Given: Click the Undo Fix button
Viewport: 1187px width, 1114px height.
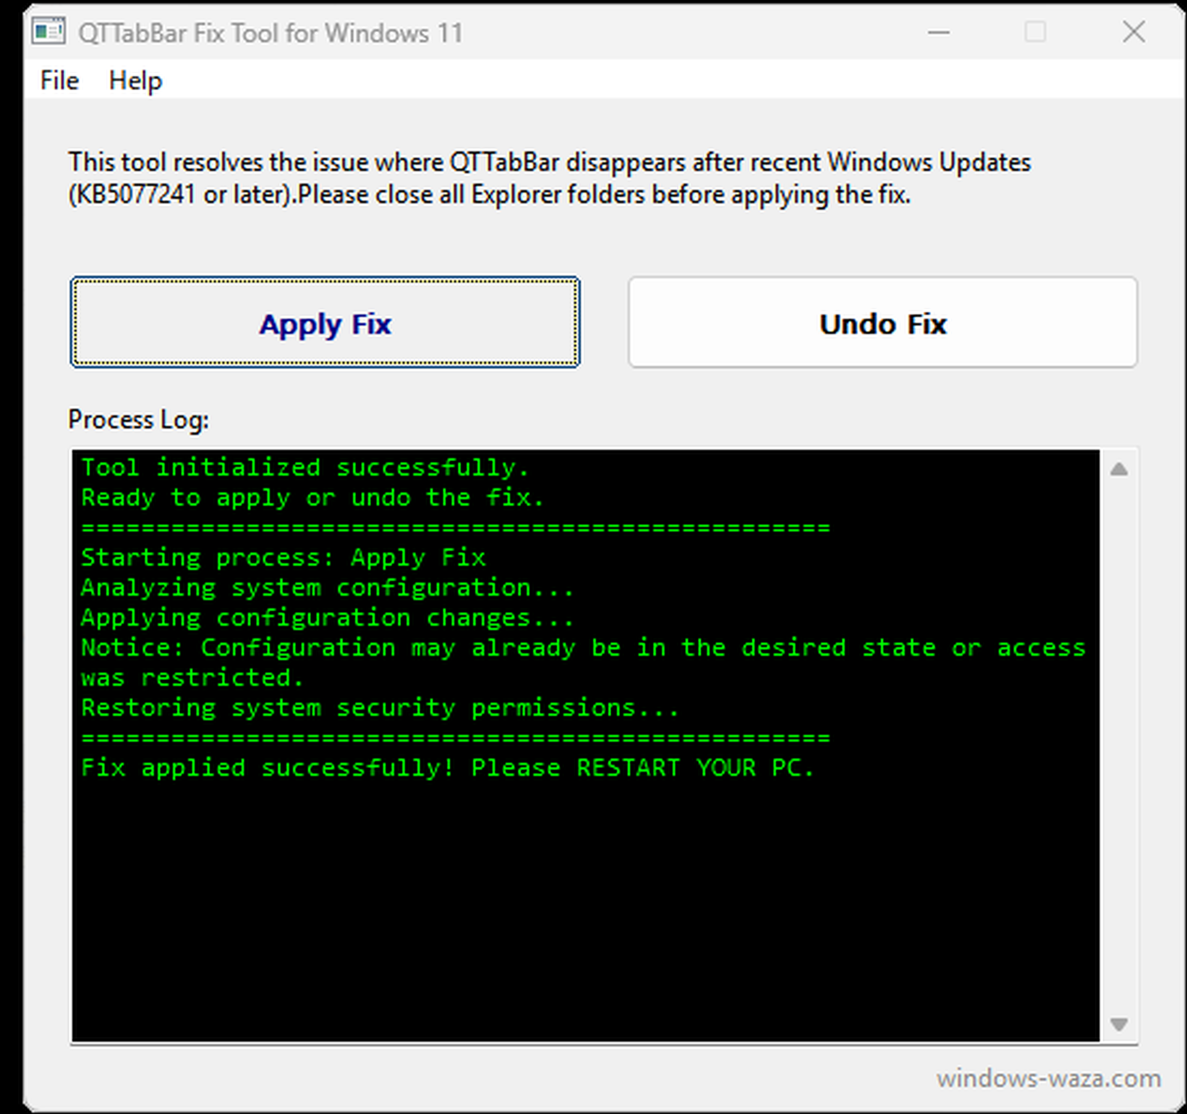Looking at the screenshot, I should (883, 322).
